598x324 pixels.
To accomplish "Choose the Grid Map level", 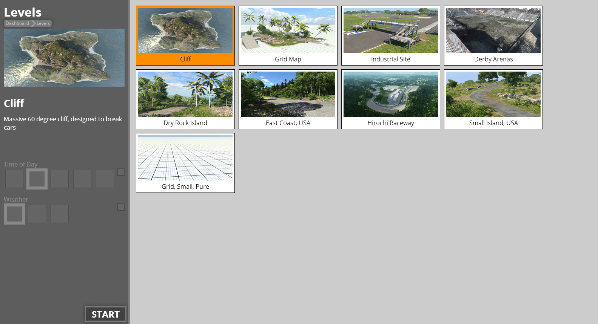I will point(288,36).
